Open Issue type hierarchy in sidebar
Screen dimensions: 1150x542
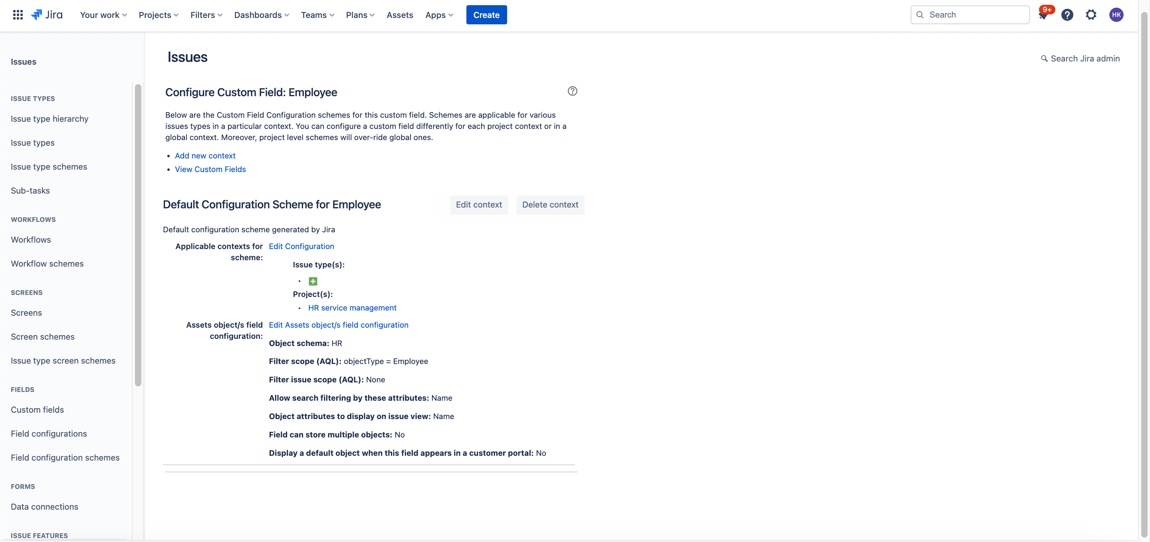50,119
